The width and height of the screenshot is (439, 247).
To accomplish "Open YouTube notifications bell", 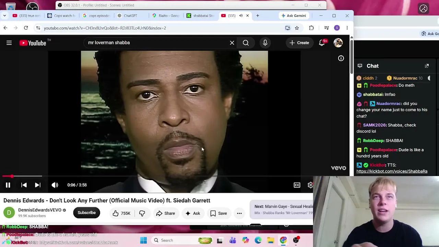I will coord(322,43).
